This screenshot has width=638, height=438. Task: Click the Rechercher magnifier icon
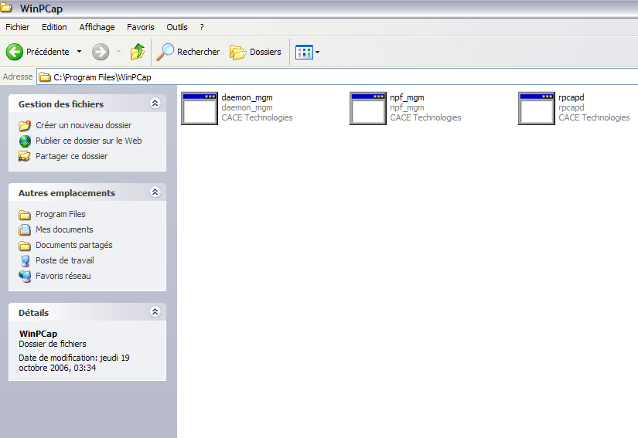(x=165, y=52)
